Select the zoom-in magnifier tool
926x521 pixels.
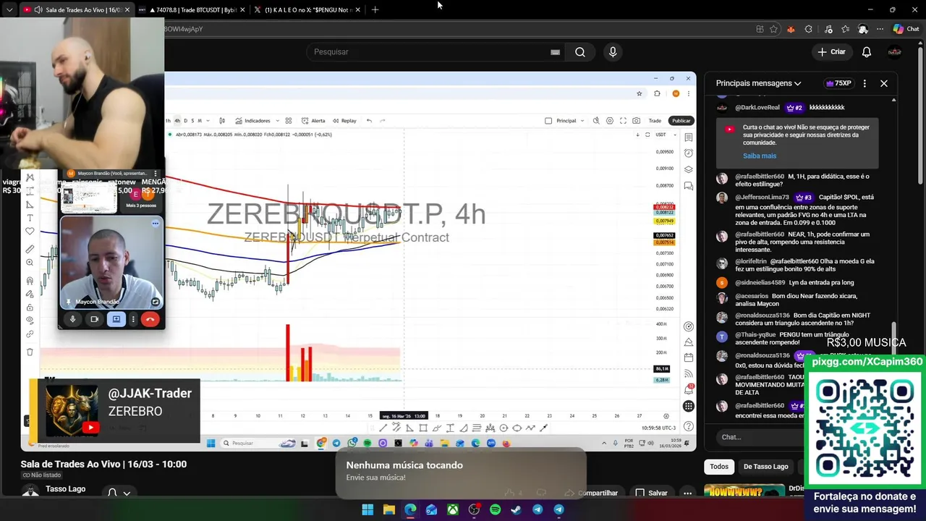(30, 263)
